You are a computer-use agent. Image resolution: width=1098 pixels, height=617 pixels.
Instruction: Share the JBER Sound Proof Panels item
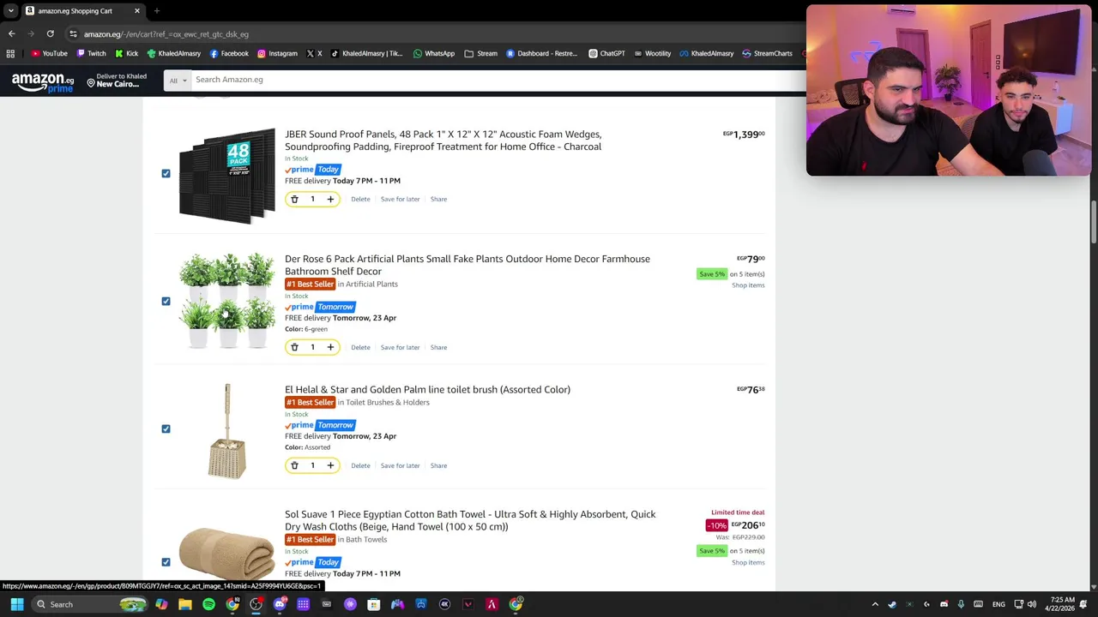click(438, 199)
